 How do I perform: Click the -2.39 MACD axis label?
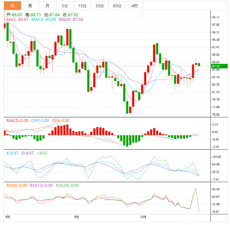point(215,147)
